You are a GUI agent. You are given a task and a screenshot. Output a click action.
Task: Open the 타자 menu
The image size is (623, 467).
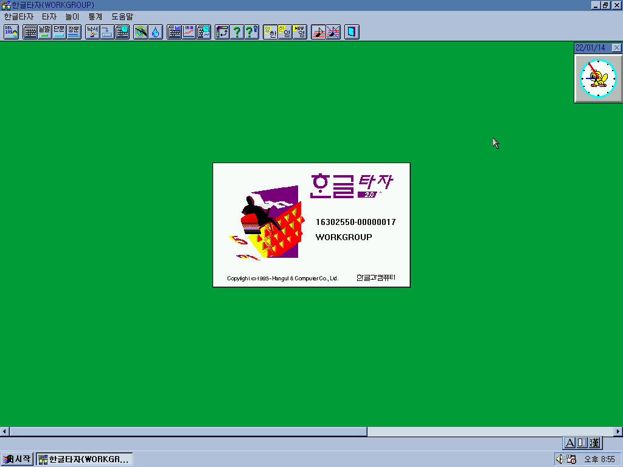tap(49, 16)
